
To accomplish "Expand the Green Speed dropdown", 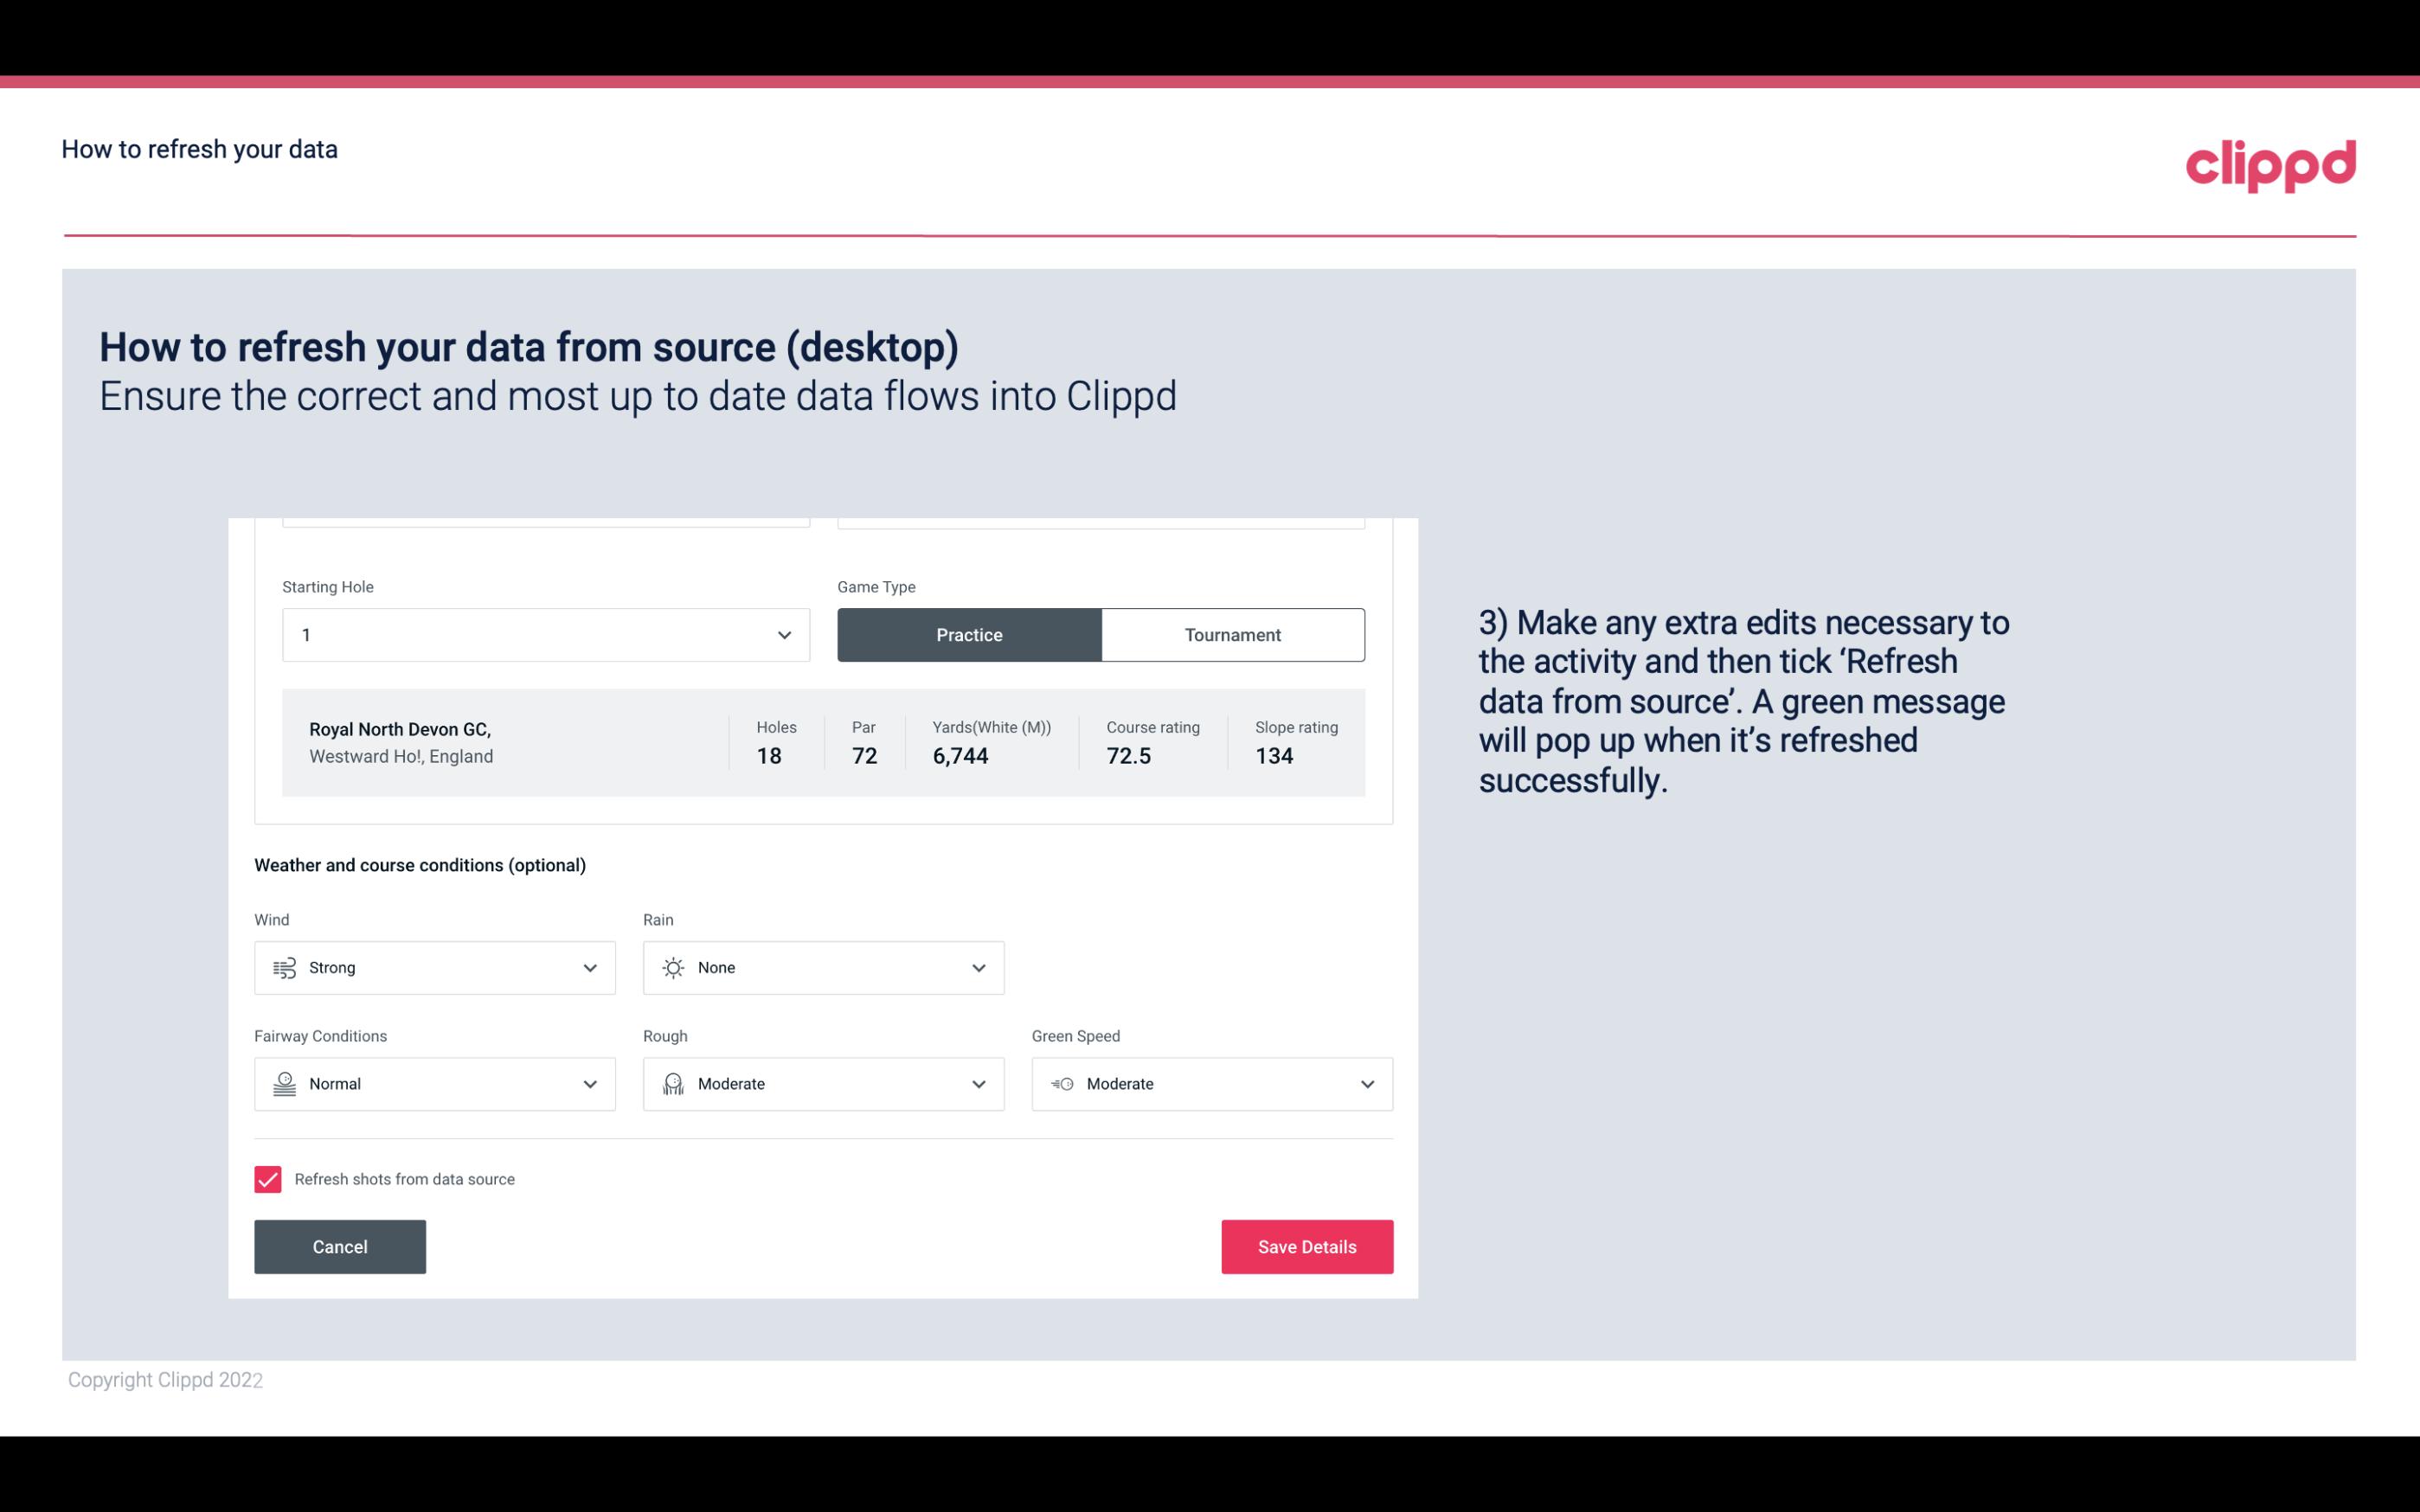I will point(1366,1084).
